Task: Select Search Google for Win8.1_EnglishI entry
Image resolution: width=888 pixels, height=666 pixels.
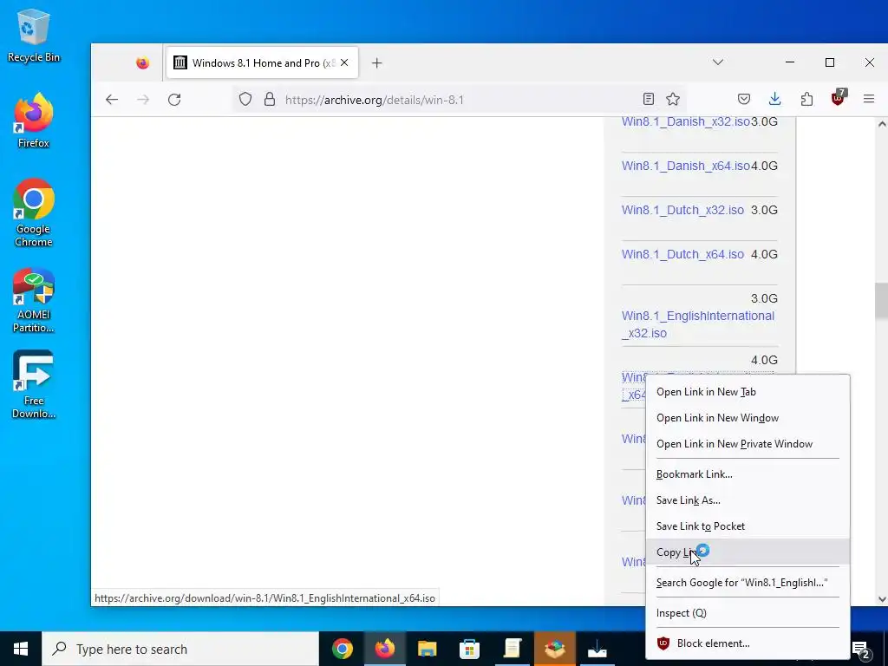Action: pyautogui.click(x=748, y=583)
